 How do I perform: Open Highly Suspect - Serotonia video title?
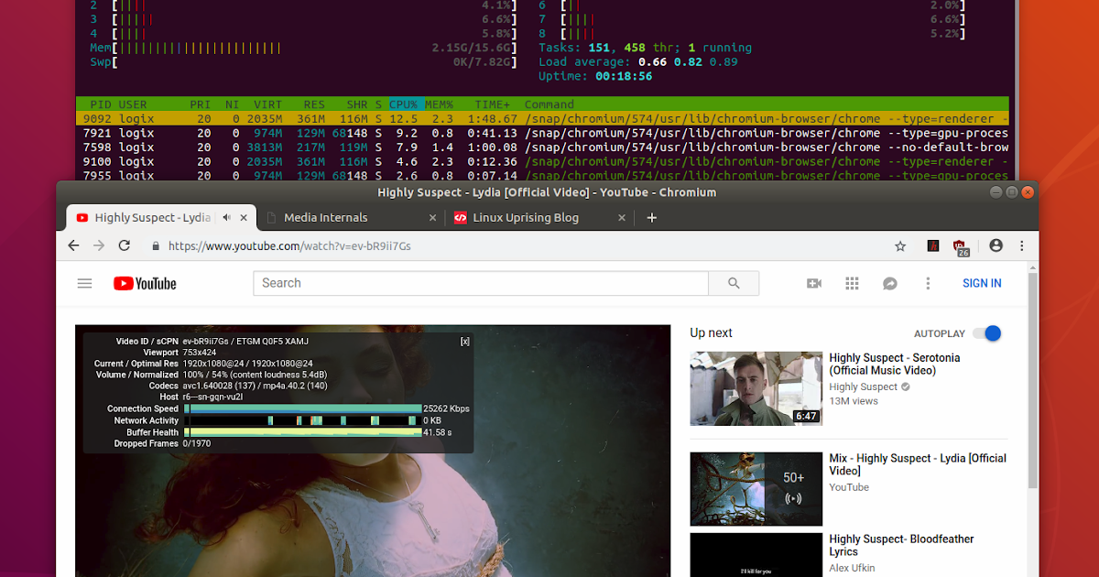pyautogui.click(x=894, y=365)
